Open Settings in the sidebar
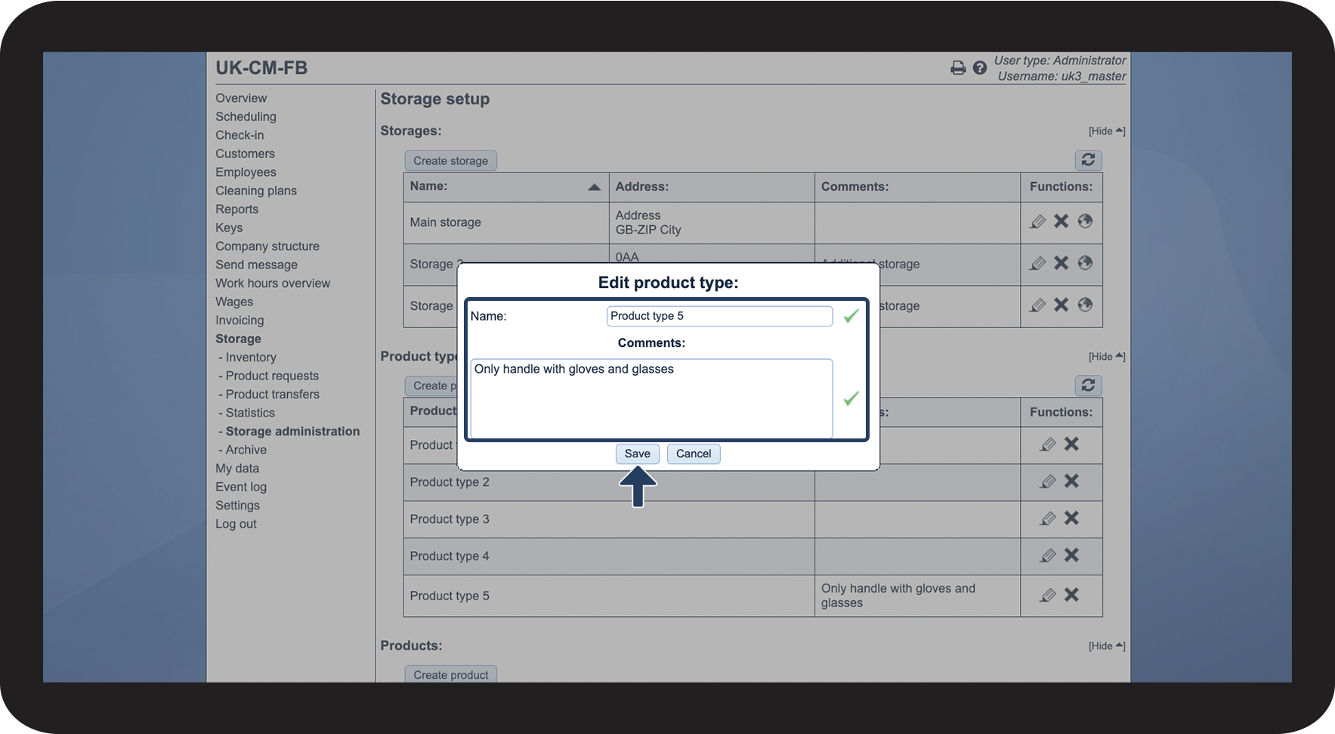 (237, 506)
